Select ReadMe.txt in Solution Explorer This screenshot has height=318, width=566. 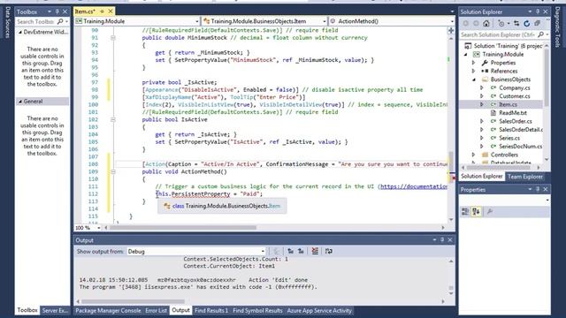(x=513, y=113)
